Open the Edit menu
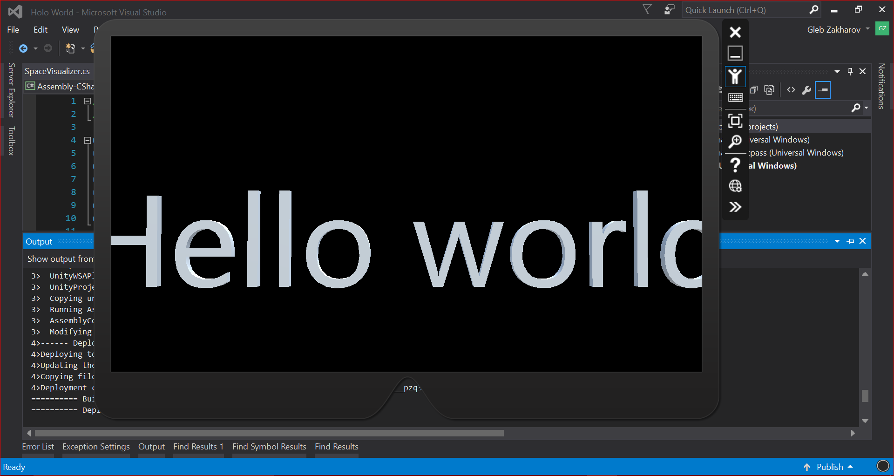Viewport: 894px width, 476px height. pos(41,29)
